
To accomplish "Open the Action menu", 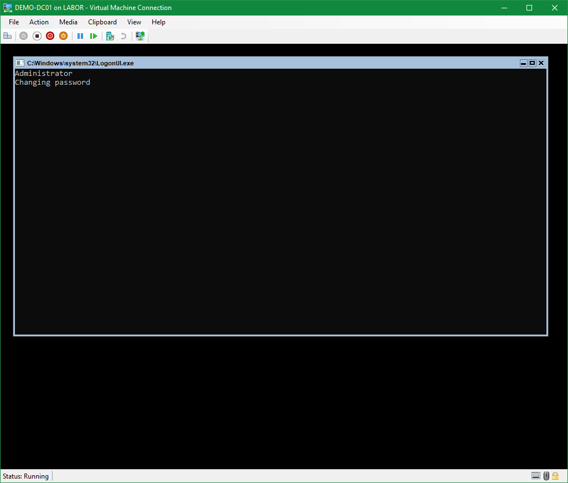I will [39, 22].
